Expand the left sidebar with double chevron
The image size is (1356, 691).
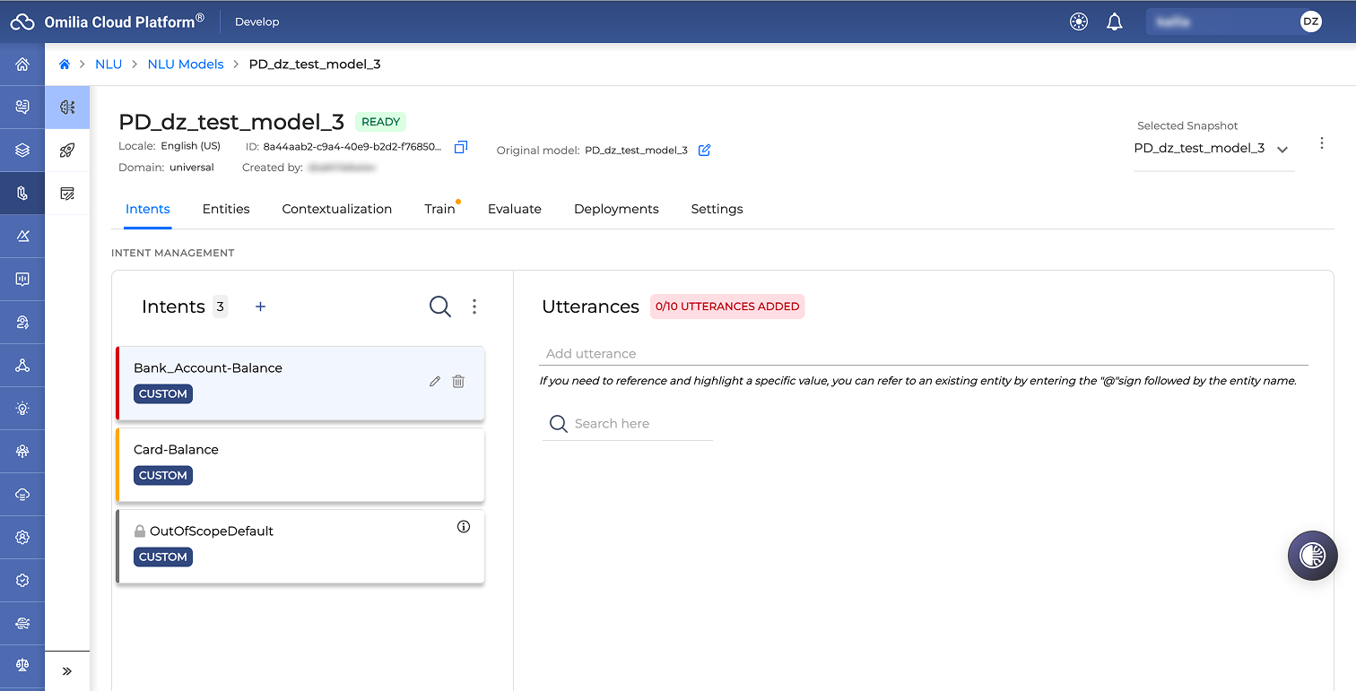pyautogui.click(x=67, y=671)
